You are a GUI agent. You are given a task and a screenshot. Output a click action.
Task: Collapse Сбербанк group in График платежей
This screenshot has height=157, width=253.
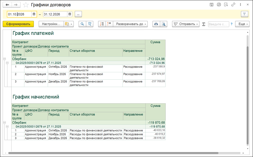5,59
